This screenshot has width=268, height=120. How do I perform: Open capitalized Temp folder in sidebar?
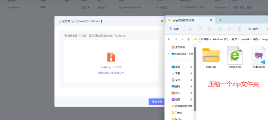177,113
